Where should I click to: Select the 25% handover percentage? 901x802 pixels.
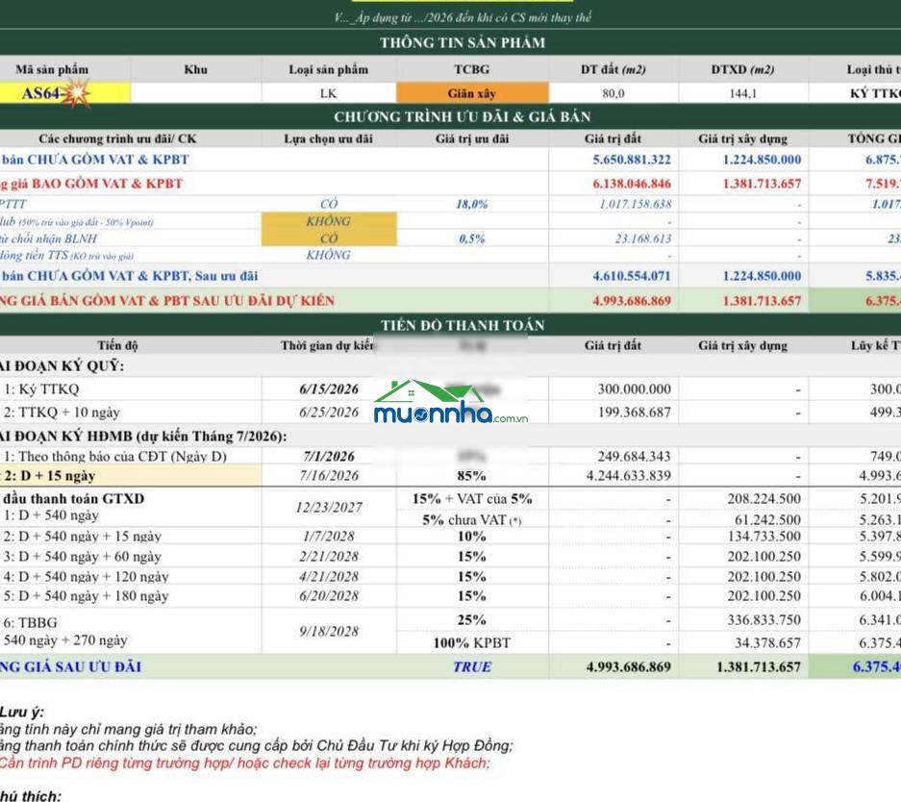[x=472, y=620]
